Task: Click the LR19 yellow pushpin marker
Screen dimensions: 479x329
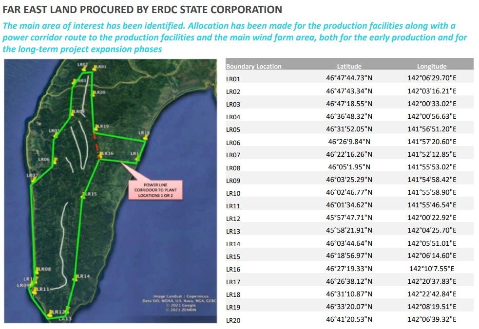Action: 97,128
